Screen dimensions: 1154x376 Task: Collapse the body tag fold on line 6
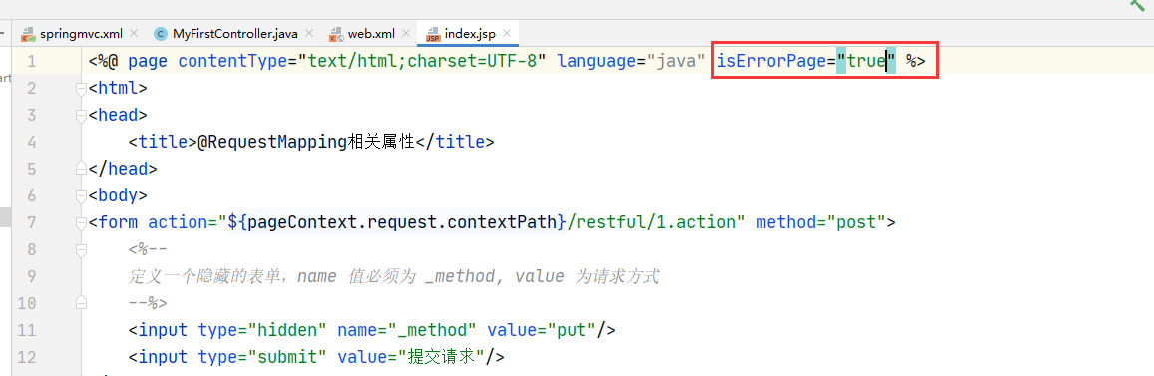81,195
